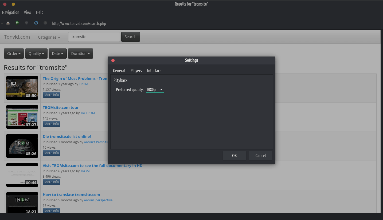Click the Home icon in the toolbar
Image resolution: width=383 pixels, height=220 pixels.
point(8,23)
